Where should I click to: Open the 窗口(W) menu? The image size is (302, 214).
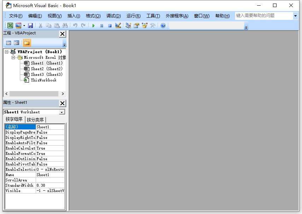coord(202,16)
